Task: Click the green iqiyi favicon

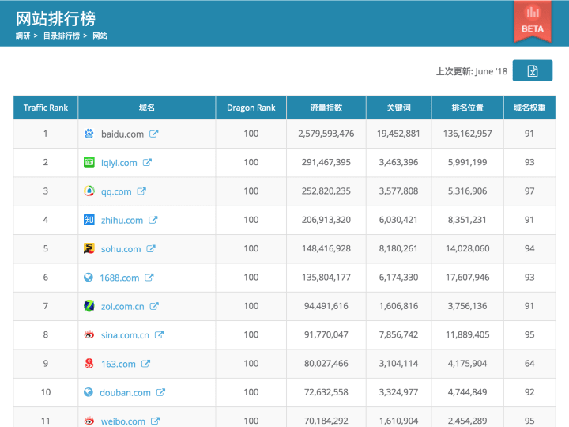Action: (x=89, y=162)
